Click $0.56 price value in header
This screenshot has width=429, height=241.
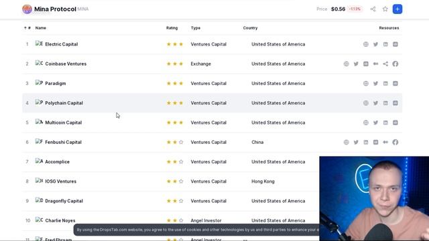tap(338, 9)
